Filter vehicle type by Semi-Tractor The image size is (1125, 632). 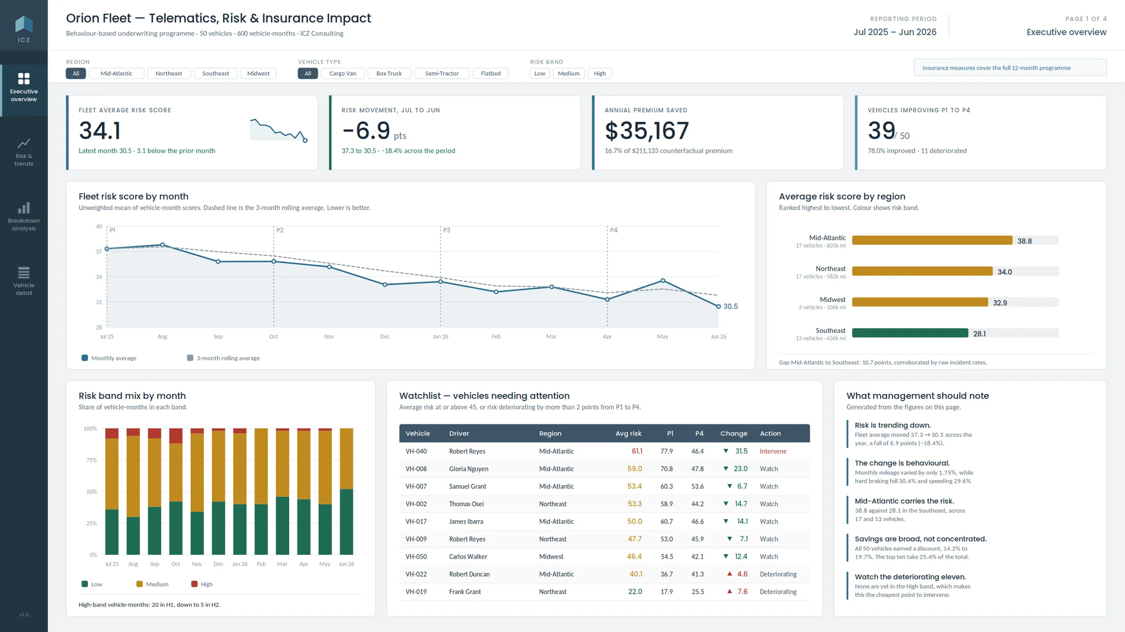point(442,73)
